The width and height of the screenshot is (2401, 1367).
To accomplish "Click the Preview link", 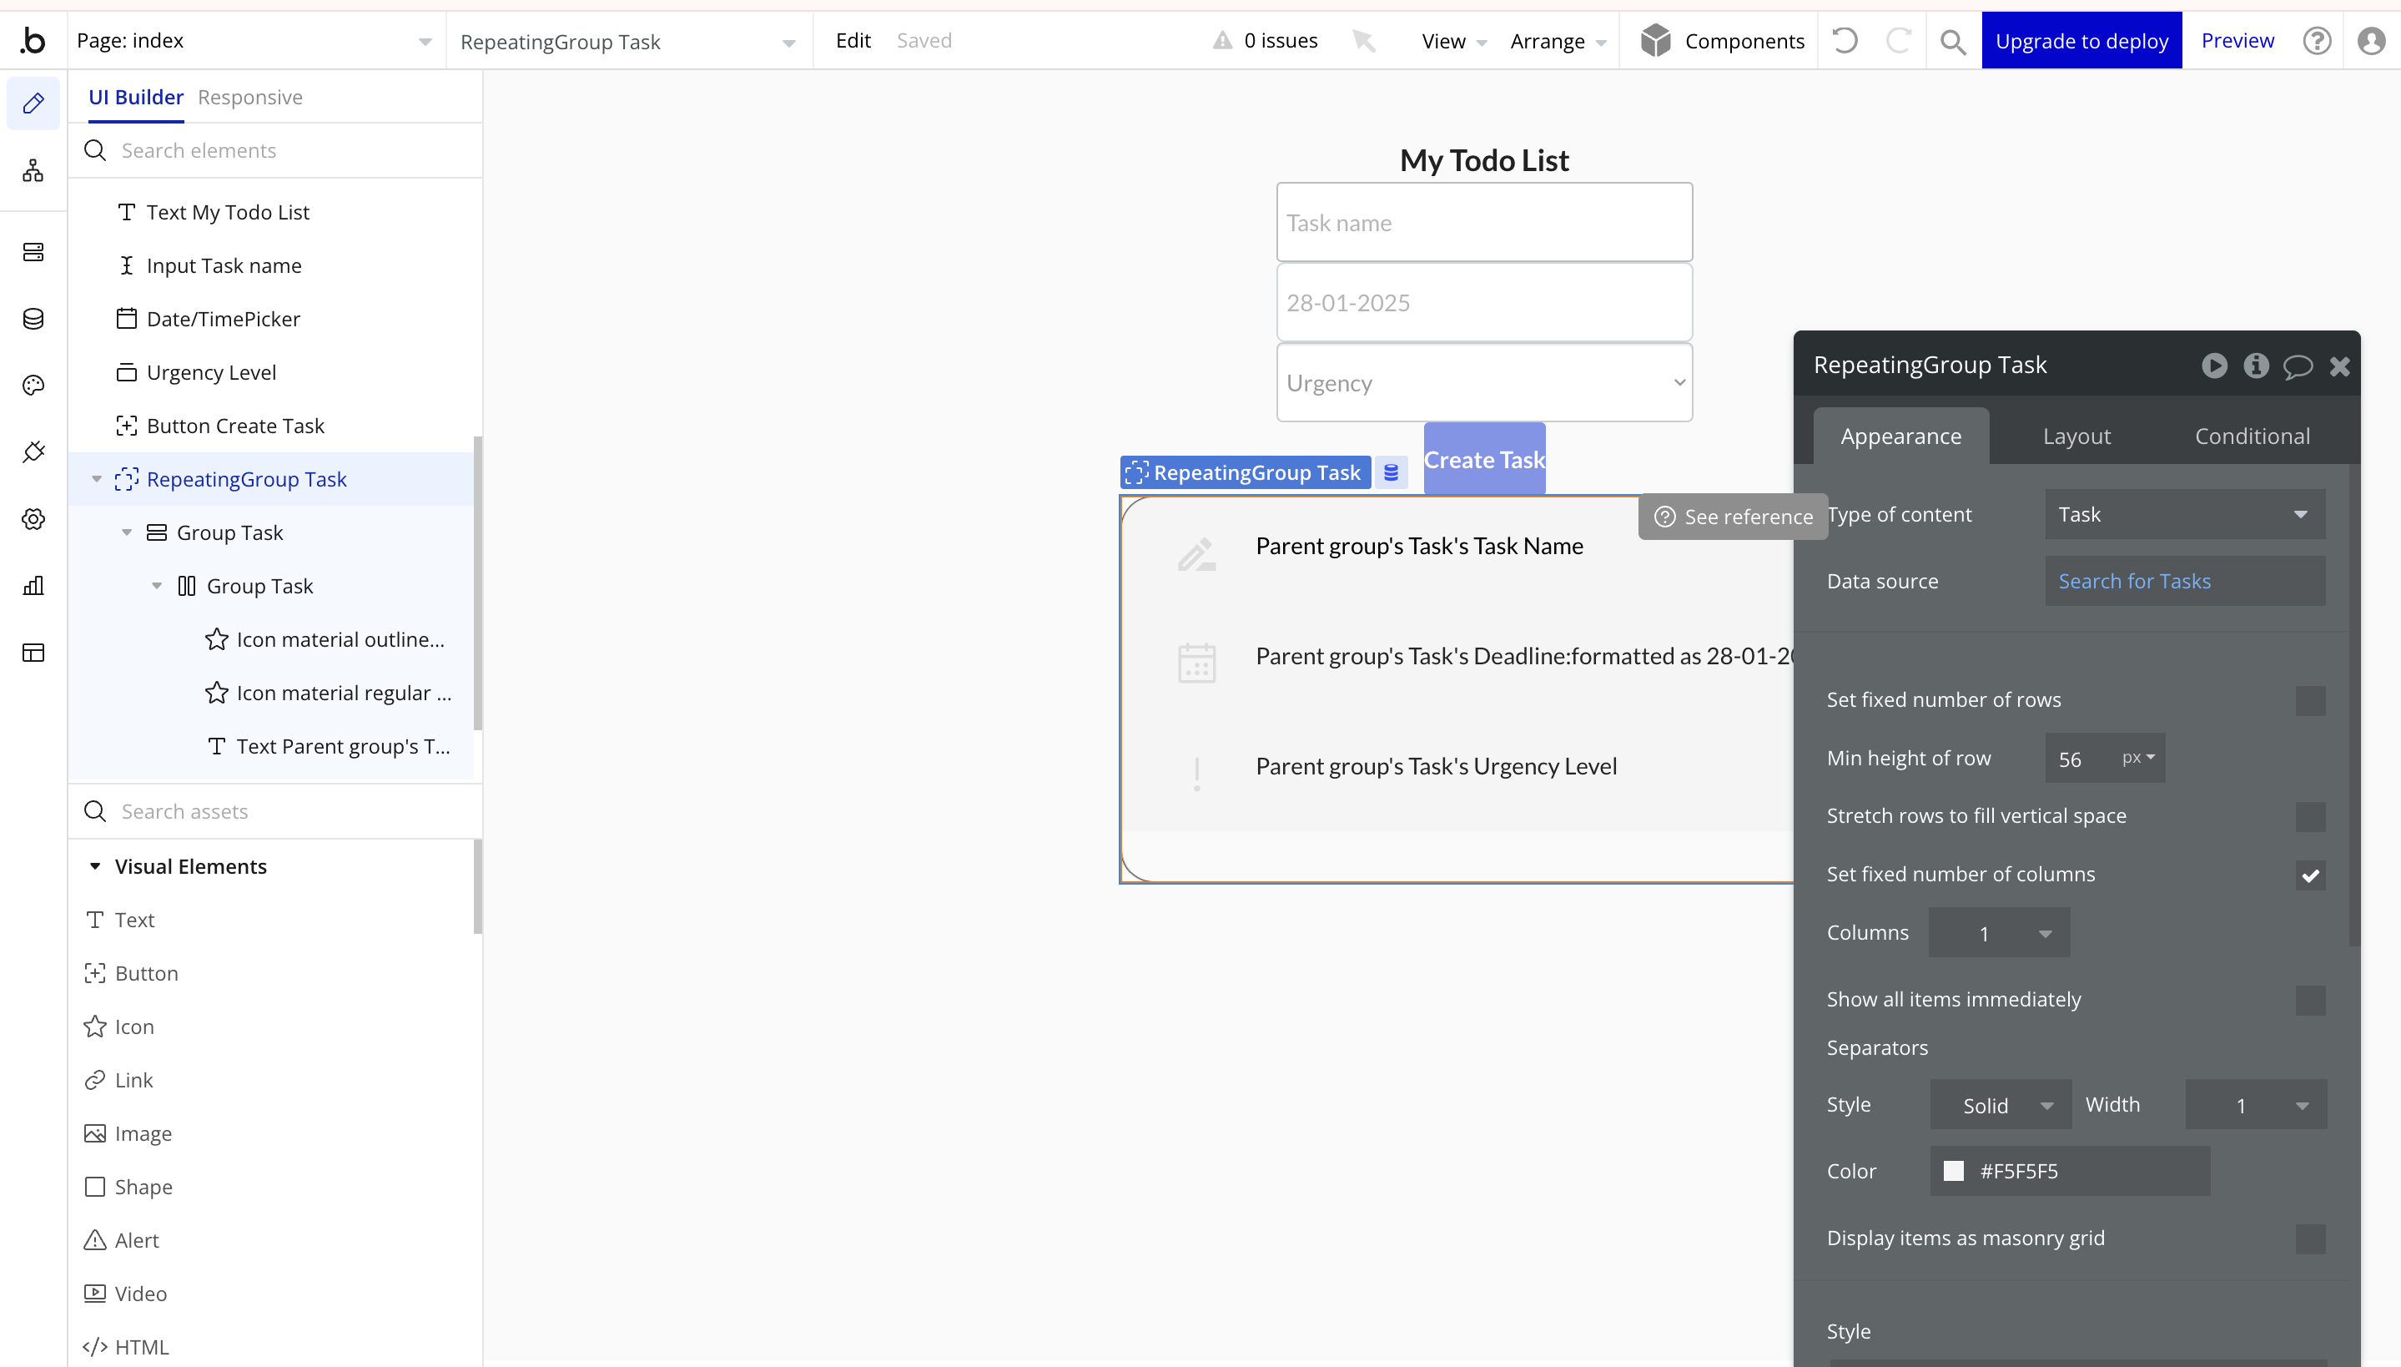I will click(2237, 42).
